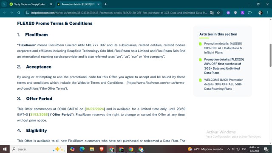Open the clock showing 3/9/2025

coord(254,149)
